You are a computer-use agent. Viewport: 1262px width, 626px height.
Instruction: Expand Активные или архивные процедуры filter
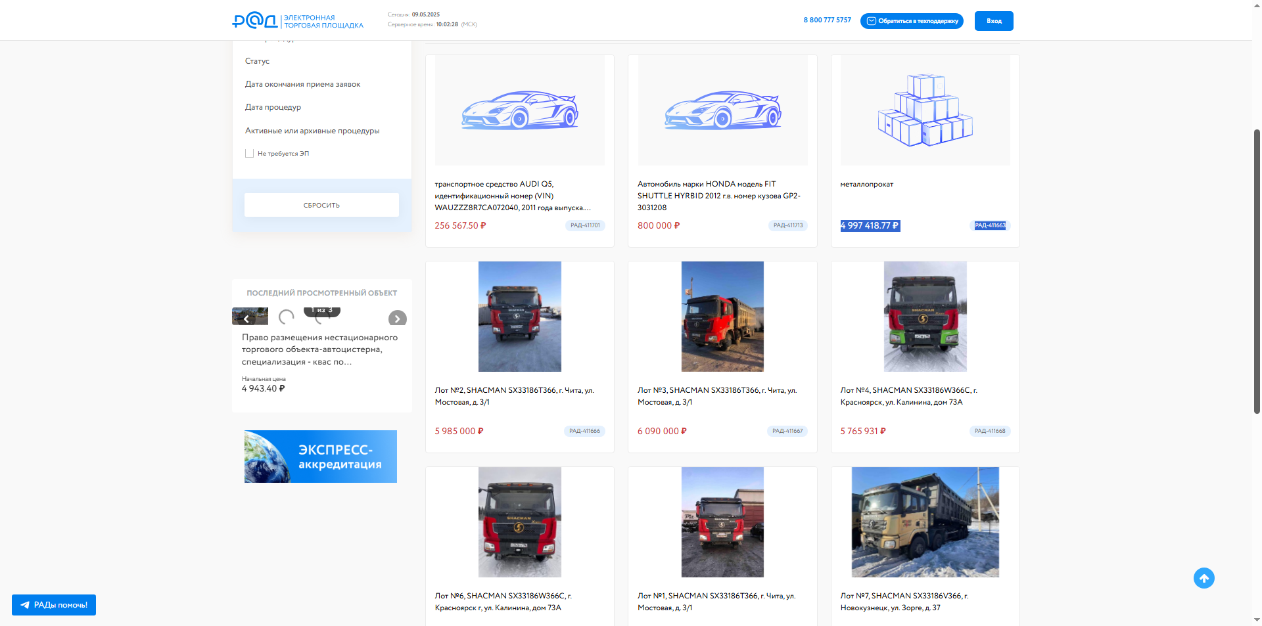tap(312, 131)
